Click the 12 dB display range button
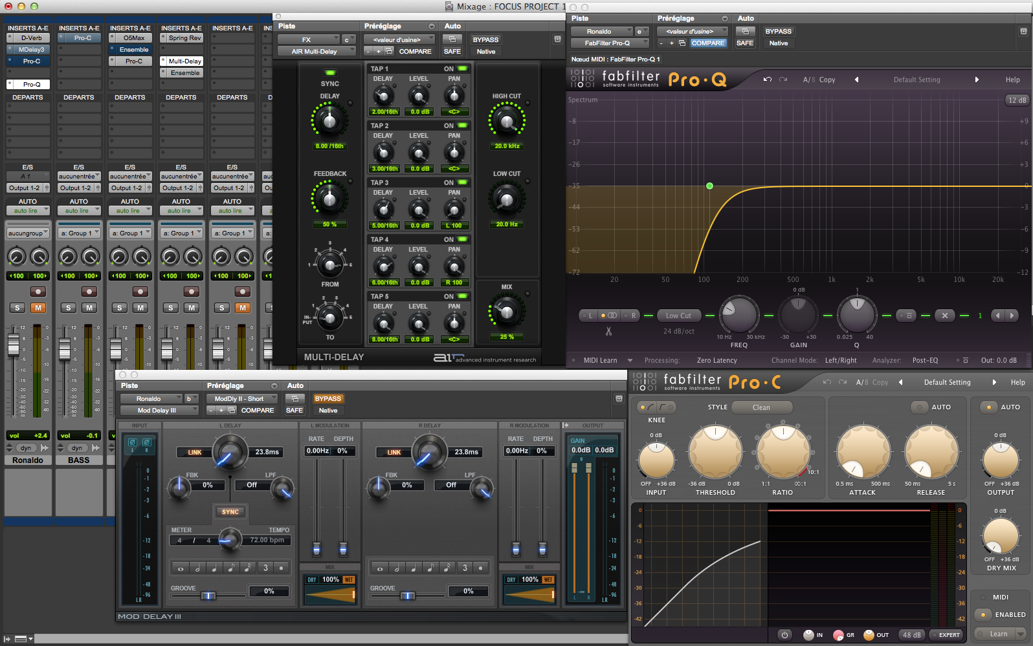 (x=1017, y=100)
